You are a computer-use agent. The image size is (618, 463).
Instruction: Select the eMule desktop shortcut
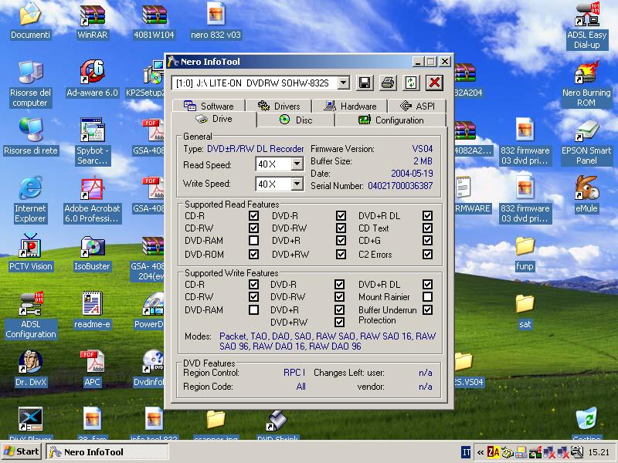587,194
